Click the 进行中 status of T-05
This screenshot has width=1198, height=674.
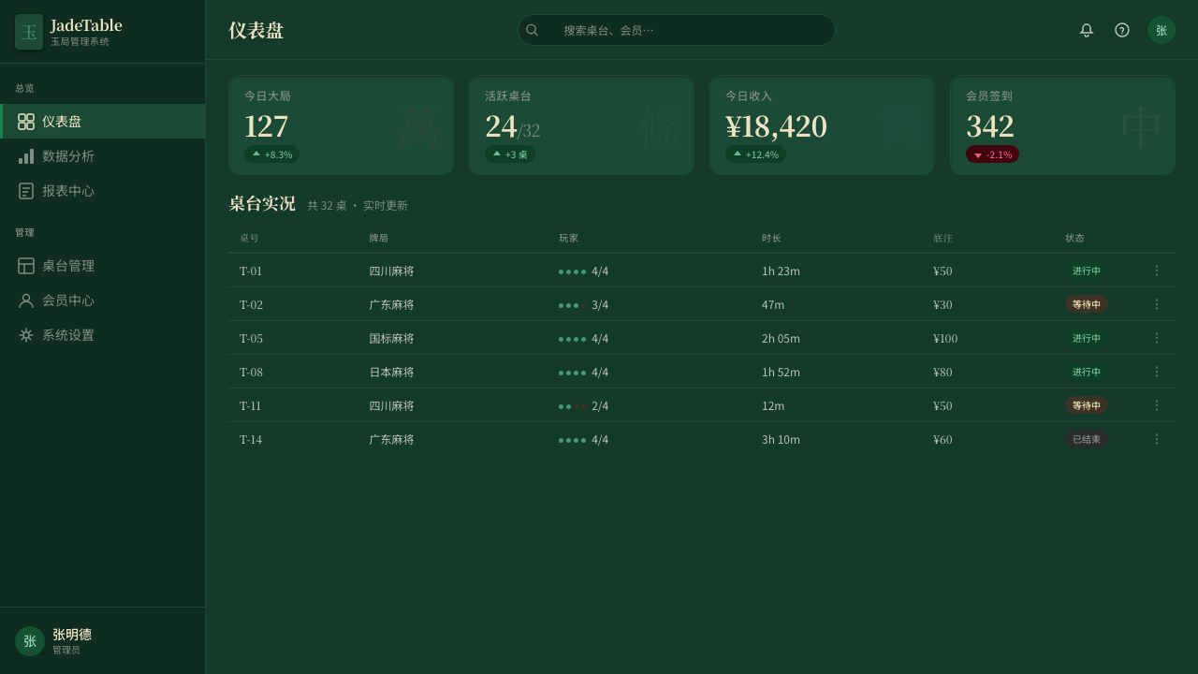(x=1087, y=338)
